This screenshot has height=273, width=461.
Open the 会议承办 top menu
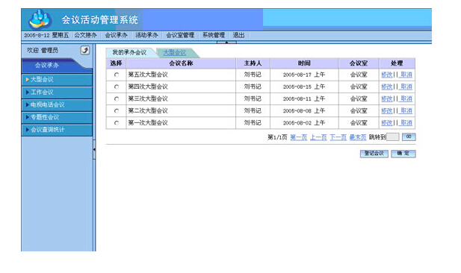[x=116, y=35]
